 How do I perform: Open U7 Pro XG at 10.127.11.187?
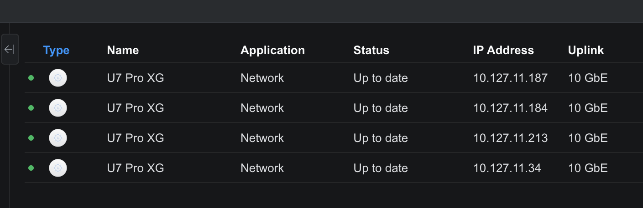click(x=136, y=78)
